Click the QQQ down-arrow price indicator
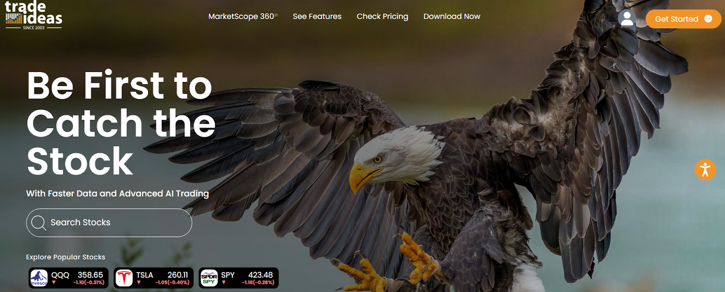The image size is (725, 292). click(54, 282)
